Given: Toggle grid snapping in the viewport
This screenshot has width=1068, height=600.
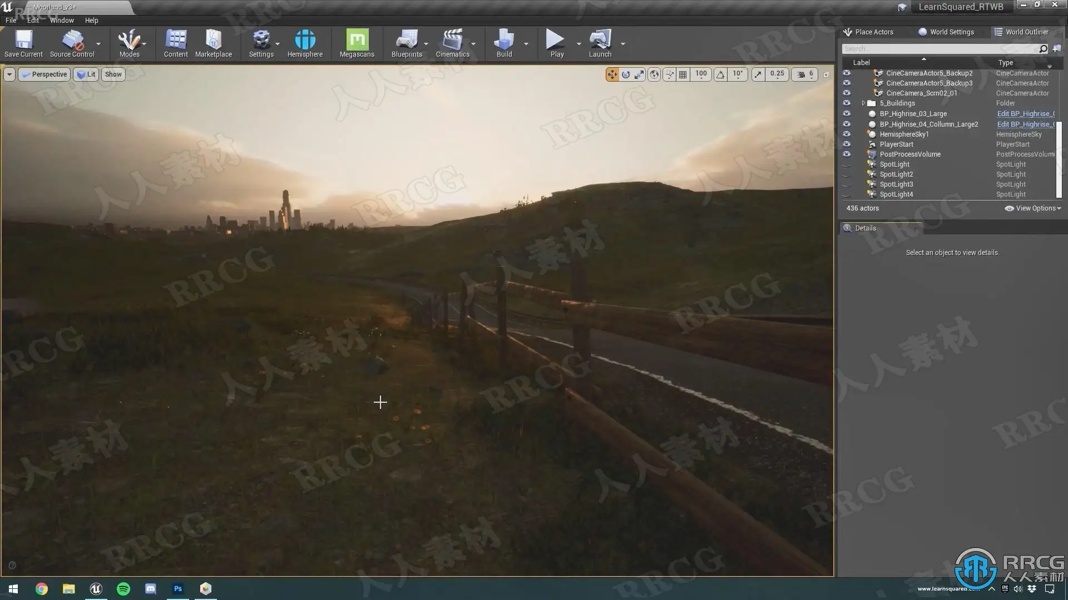Looking at the screenshot, I should 683,74.
